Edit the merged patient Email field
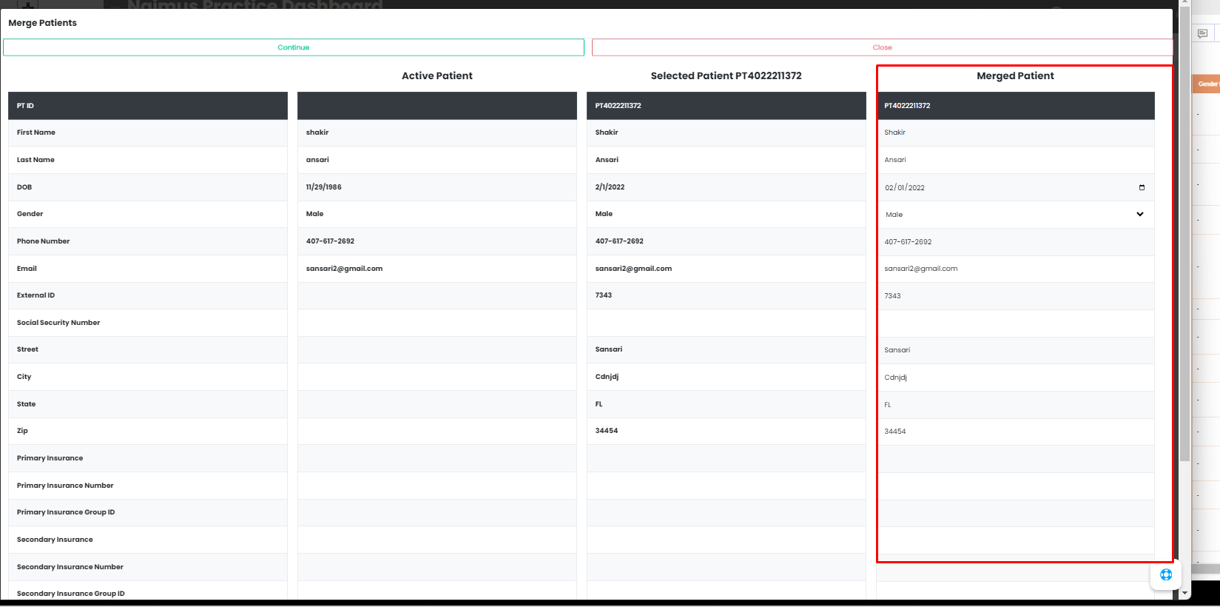The height and width of the screenshot is (607, 1220). [x=1016, y=269]
